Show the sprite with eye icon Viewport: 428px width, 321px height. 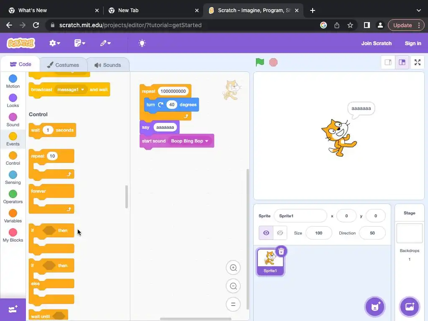[266, 233]
